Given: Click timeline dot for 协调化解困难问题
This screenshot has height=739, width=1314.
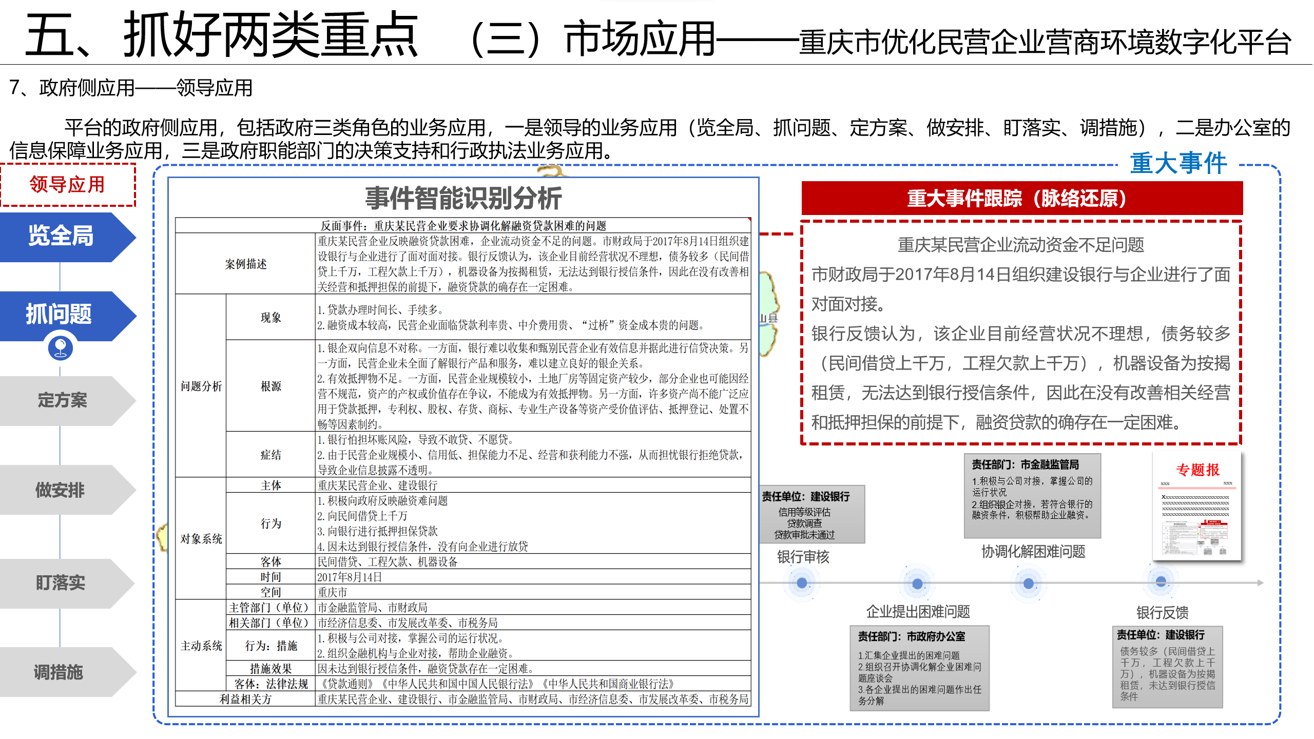Looking at the screenshot, I should tap(1029, 584).
